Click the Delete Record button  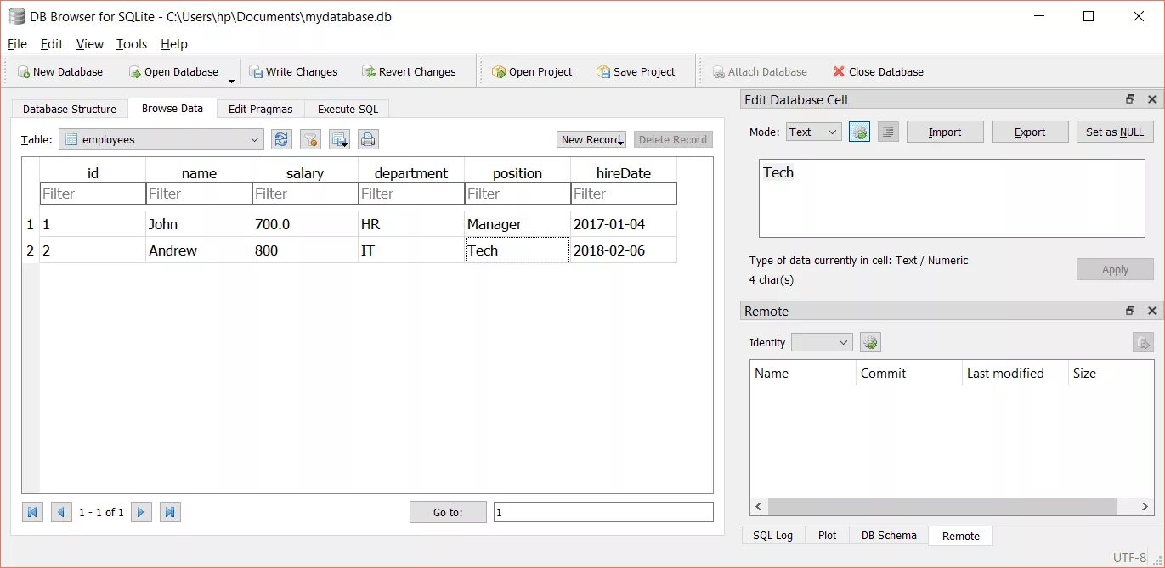[673, 139]
